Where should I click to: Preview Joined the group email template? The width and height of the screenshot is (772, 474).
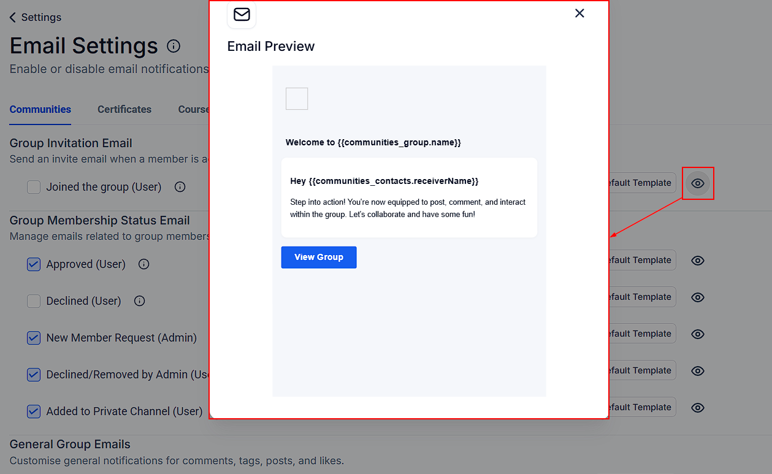[x=698, y=183]
